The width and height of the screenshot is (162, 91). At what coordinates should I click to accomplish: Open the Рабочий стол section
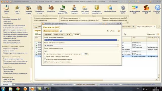click(x=6, y=10)
